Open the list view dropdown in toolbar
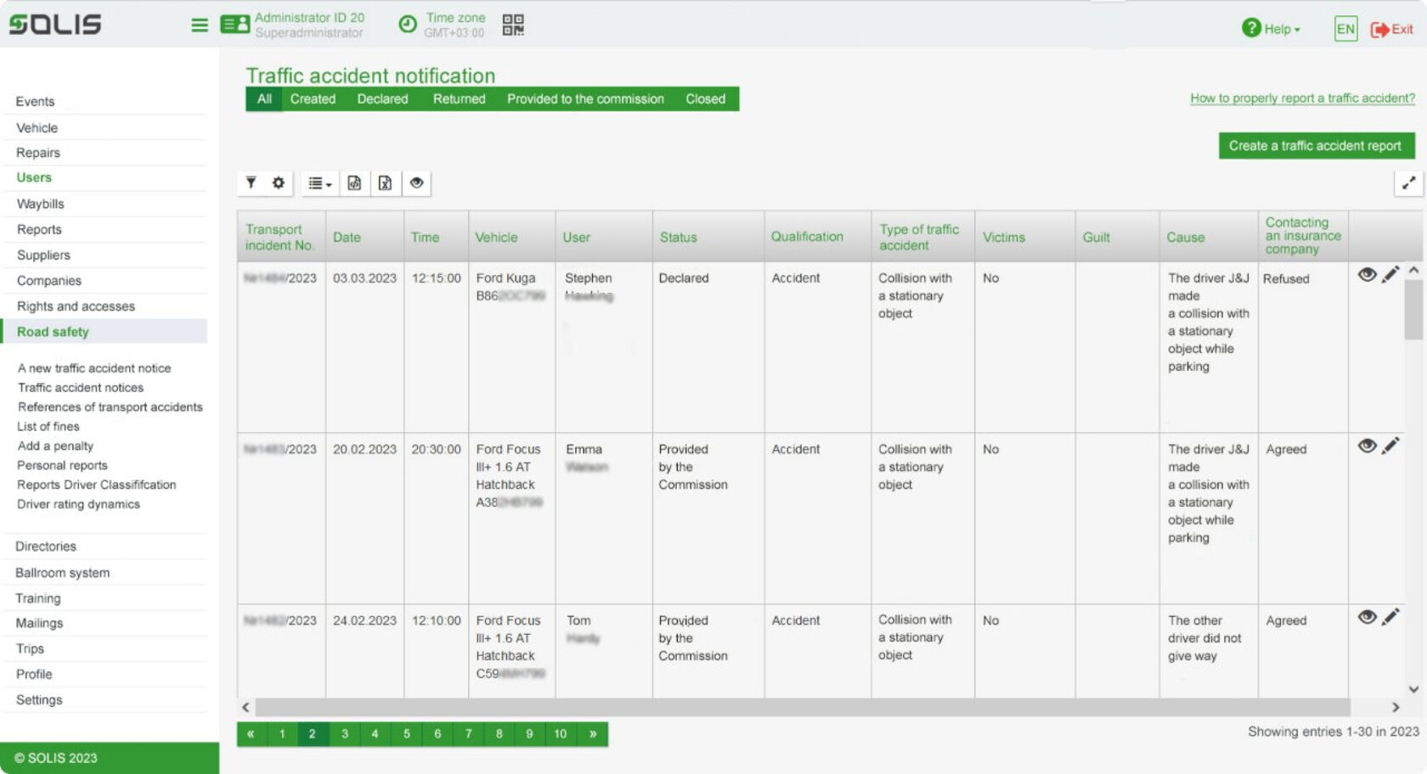The height and width of the screenshot is (774, 1427). pyautogui.click(x=319, y=182)
